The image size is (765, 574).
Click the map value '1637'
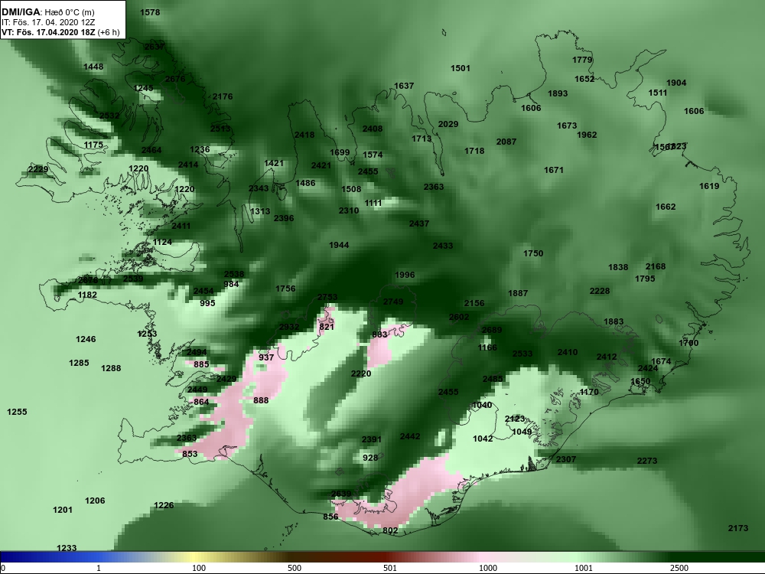coord(404,86)
